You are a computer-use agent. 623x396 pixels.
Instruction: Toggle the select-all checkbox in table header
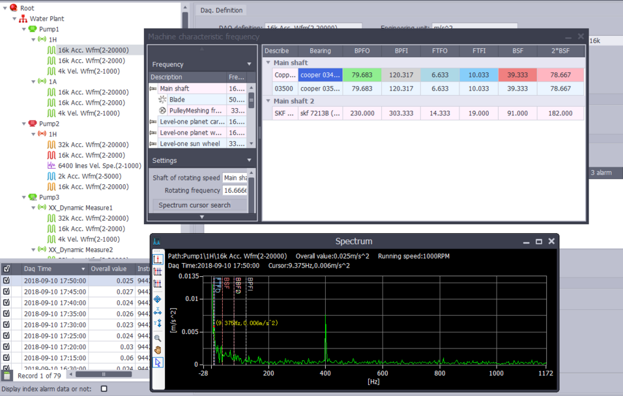click(7, 268)
